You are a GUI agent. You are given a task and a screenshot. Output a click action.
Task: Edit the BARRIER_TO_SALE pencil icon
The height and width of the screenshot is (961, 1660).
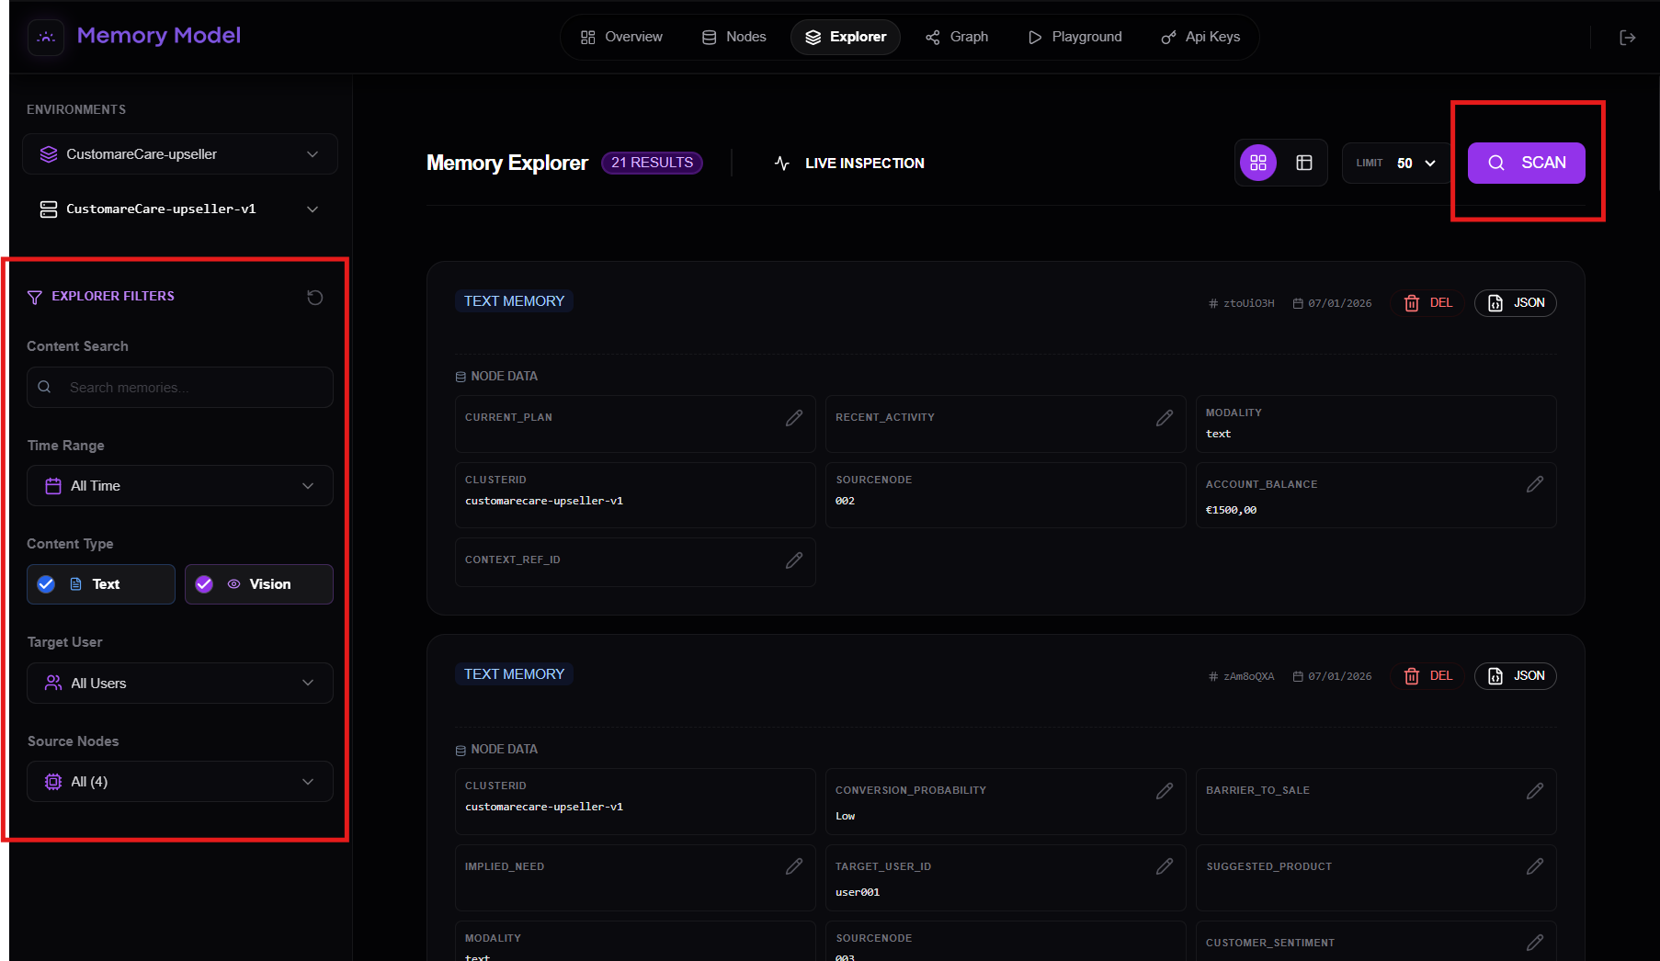(1535, 791)
